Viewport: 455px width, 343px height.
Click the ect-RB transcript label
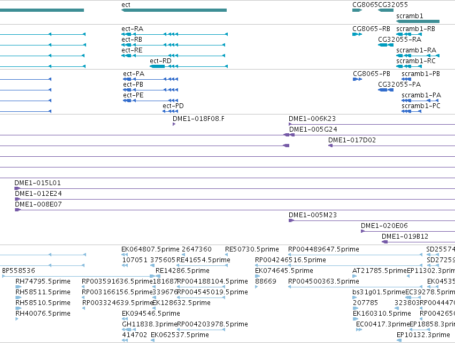(132, 40)
